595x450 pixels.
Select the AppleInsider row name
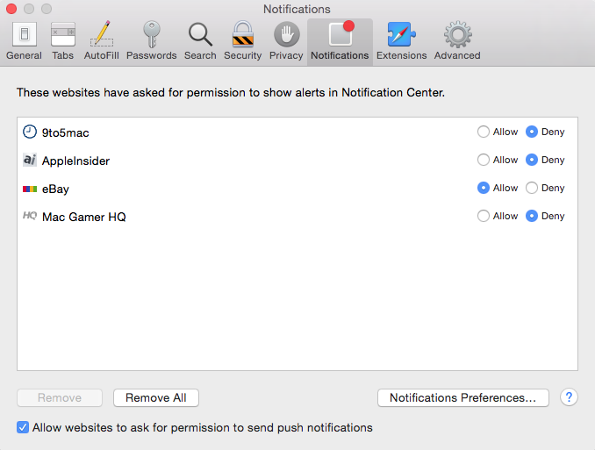point(75,161)
